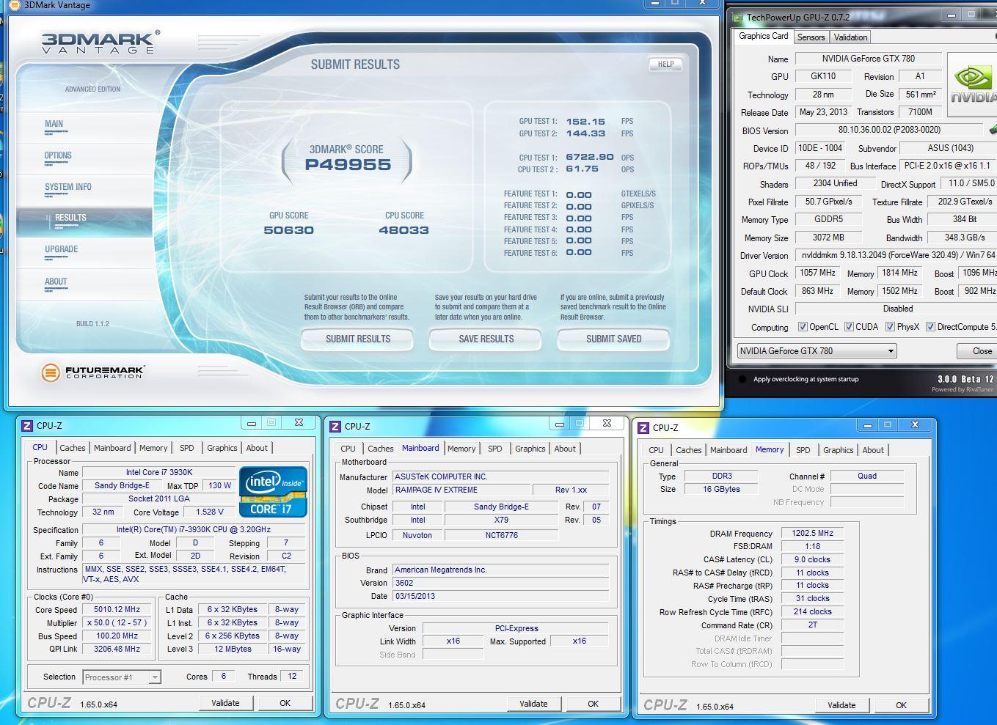Click the 3DMark Vantage title bar icon
997x725 pixels.
point(13,5)
